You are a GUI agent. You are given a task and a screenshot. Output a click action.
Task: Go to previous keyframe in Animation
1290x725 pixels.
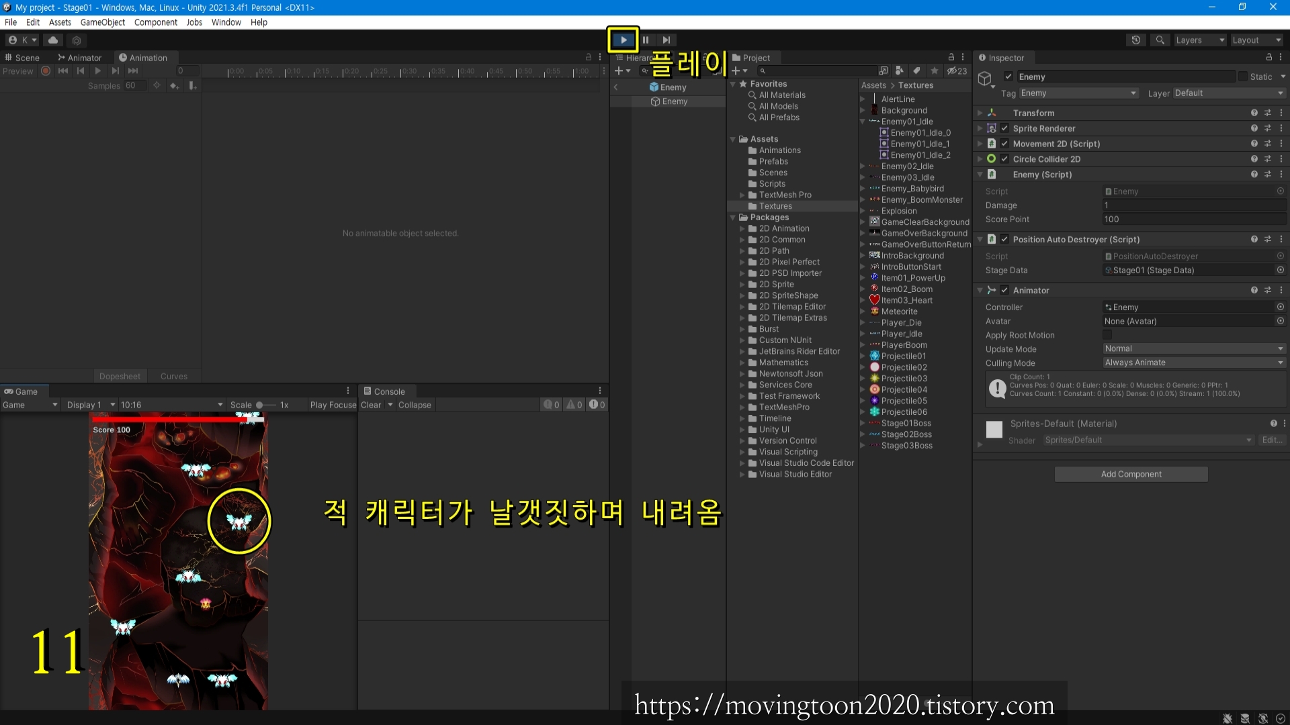click(x=81, y=71)
